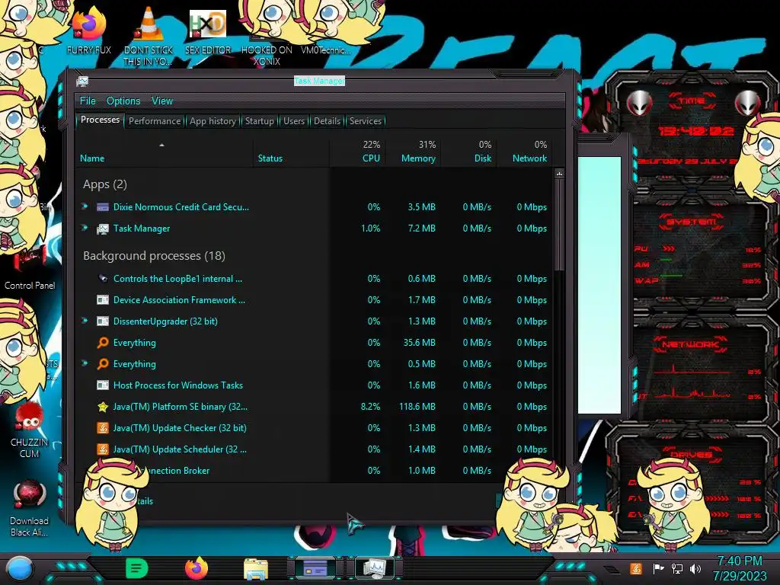
Task: Click the first Everything search icon
Action: click(x=103, y=343)
